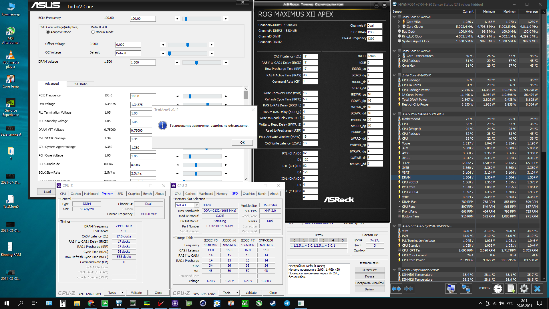Viewport: 549px width, 309px height.
Task: Switch to the CPU Ratio tab
Action: pyautogui.click(x=80, y=84)
